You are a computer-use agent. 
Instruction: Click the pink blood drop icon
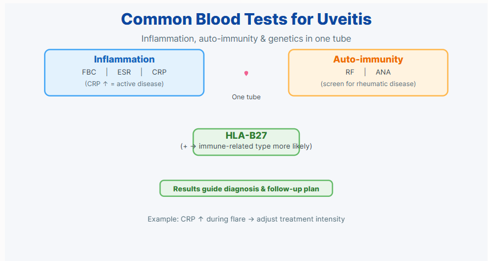coord(246,73)
